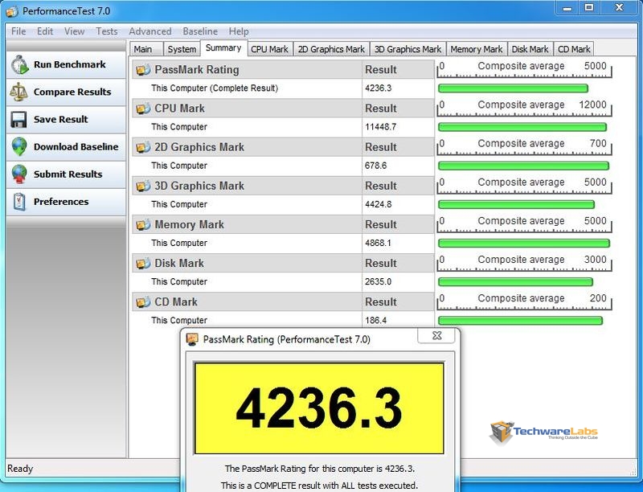Click the 3D Graphics Mark green result bar

click(516, 204)
